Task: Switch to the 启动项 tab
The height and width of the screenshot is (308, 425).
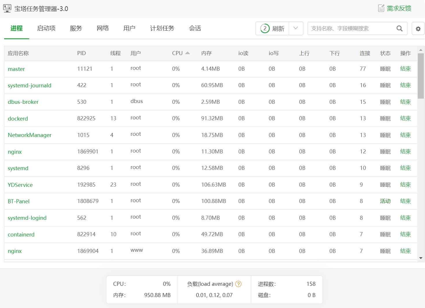Action: (46, 28)
